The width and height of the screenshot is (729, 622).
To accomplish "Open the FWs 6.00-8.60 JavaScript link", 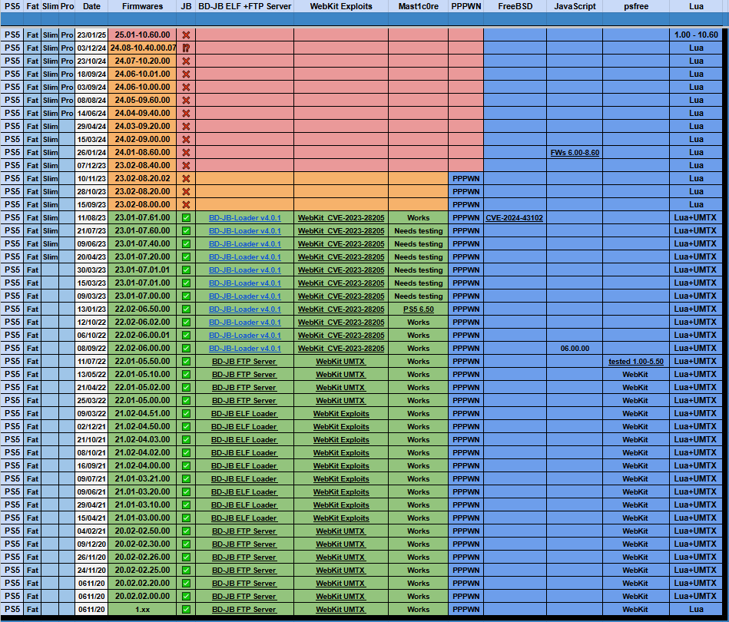I will [575, 153].
